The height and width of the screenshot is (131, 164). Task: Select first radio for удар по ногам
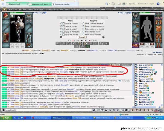point(61,34)
